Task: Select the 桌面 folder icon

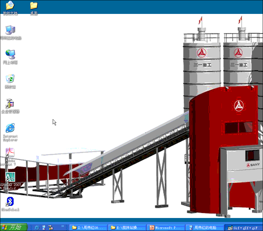Action: (34, 8)
